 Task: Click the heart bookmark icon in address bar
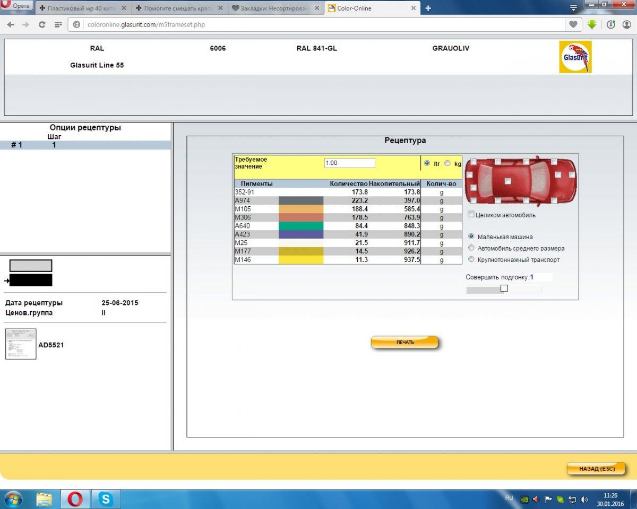(573, 24)
